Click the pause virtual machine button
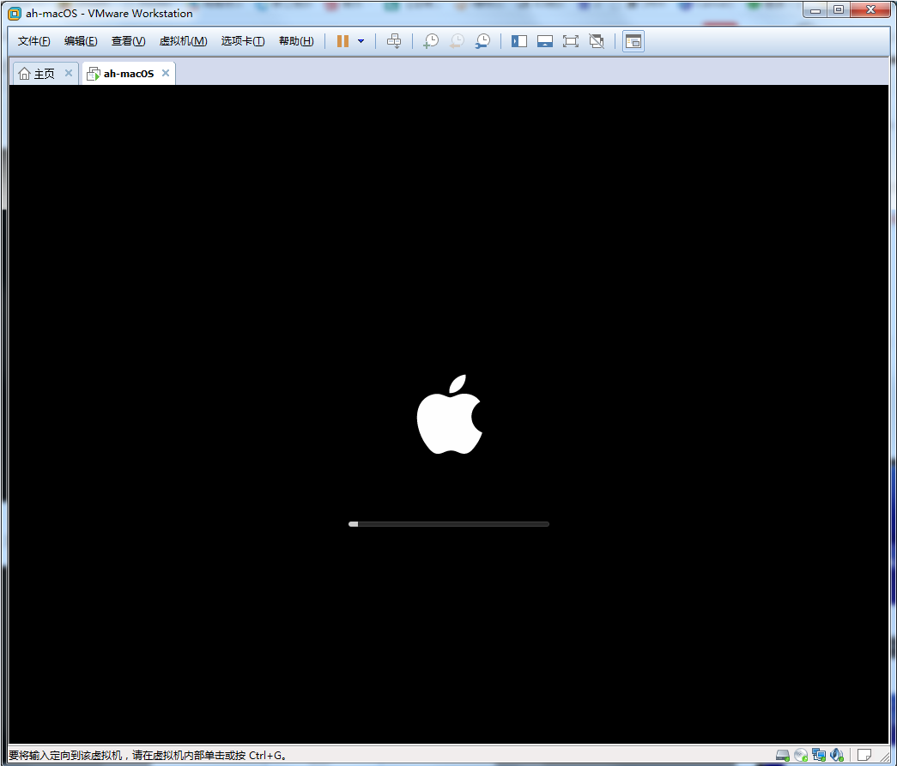Screen dimensions: 897x766 coord(342,41)
